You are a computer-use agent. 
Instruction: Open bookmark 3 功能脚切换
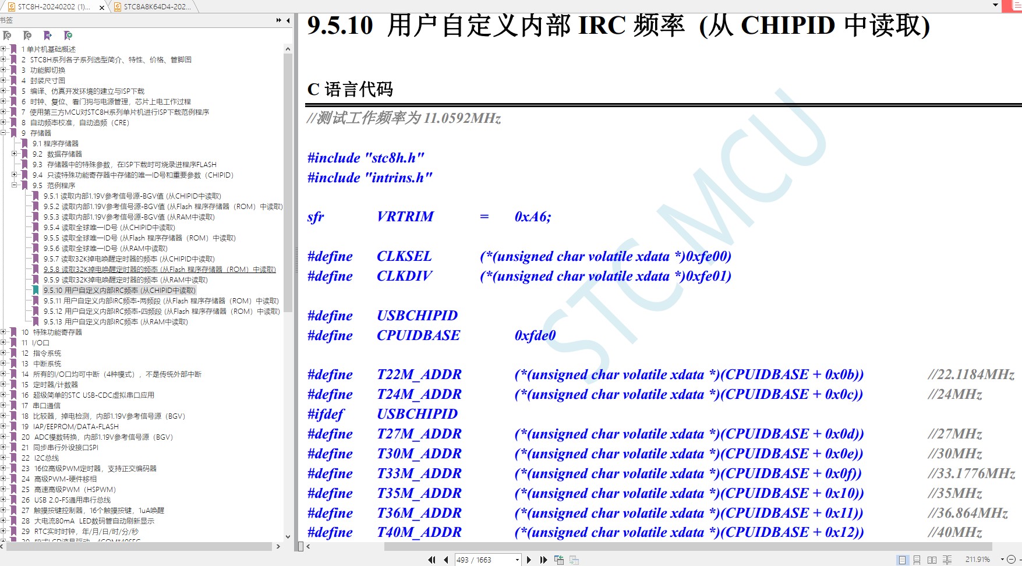(44, 70)
